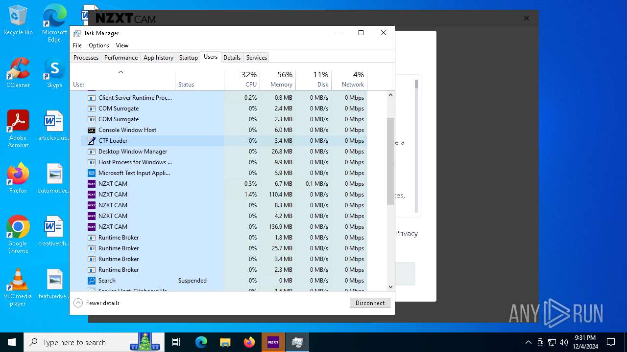This screenshot has width=627, height=352.
Task: Click the Console Window Host icon
Action: coord(91,130)
